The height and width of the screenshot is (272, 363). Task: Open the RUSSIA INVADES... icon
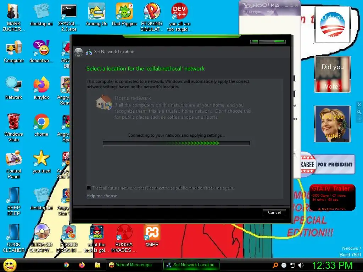click(124, 238)
